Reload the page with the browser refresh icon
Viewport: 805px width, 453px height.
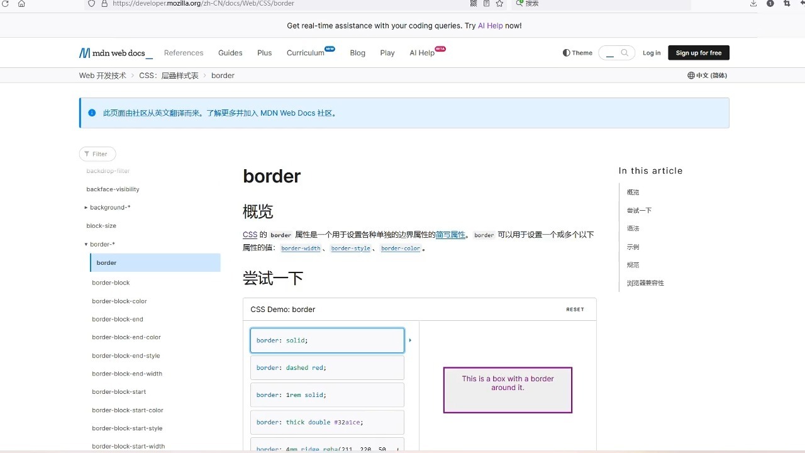click(6, 4)
